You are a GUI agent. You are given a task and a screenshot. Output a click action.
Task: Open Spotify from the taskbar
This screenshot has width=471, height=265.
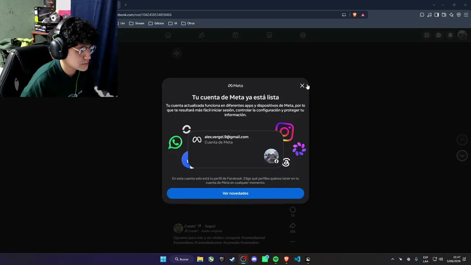(x=276, y=259)
